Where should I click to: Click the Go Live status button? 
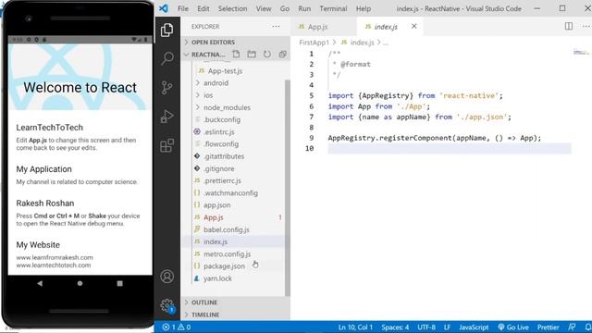(x=513, y=327)
